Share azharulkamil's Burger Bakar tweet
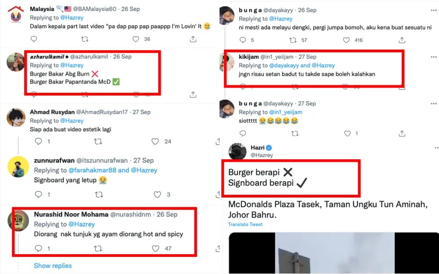Viewport: 439px width, 274px height. (193, 95)
